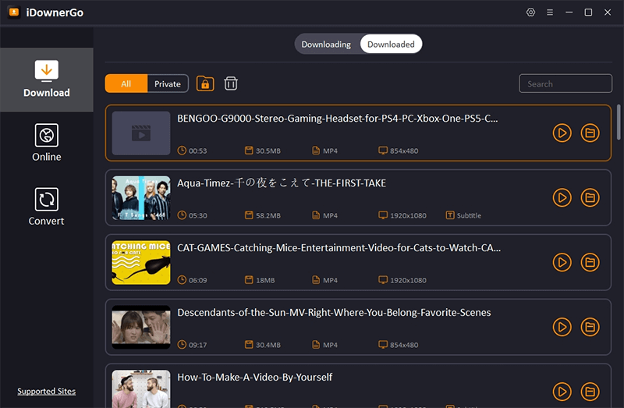Open the Online section in sidebar
This screenshot has width=624, height=408.
(x=47, y=143)
